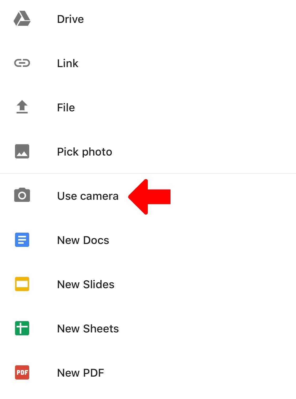Choose the Drive menu option
The image size is (296, 399).
click(x=148, y=19)
